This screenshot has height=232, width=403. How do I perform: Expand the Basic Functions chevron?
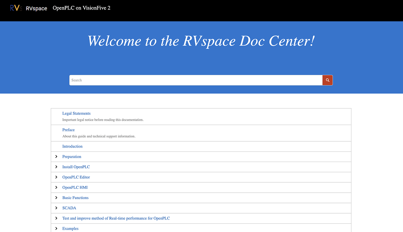tap(56, 197)
